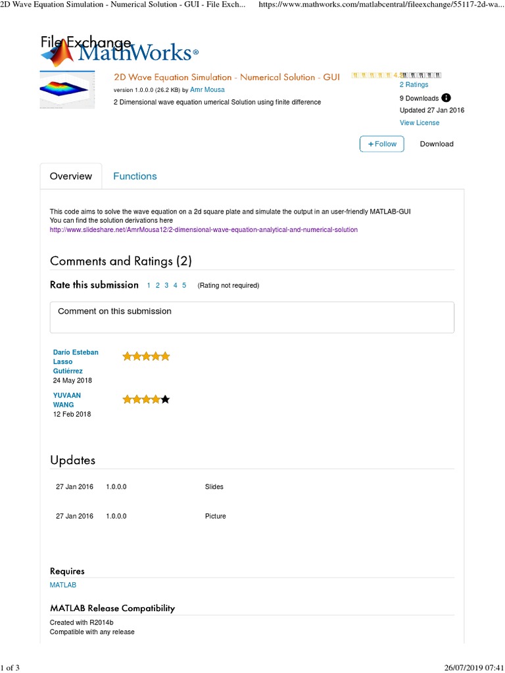
Task: Switch to the Overview tab
Action: tap(71, 176)
